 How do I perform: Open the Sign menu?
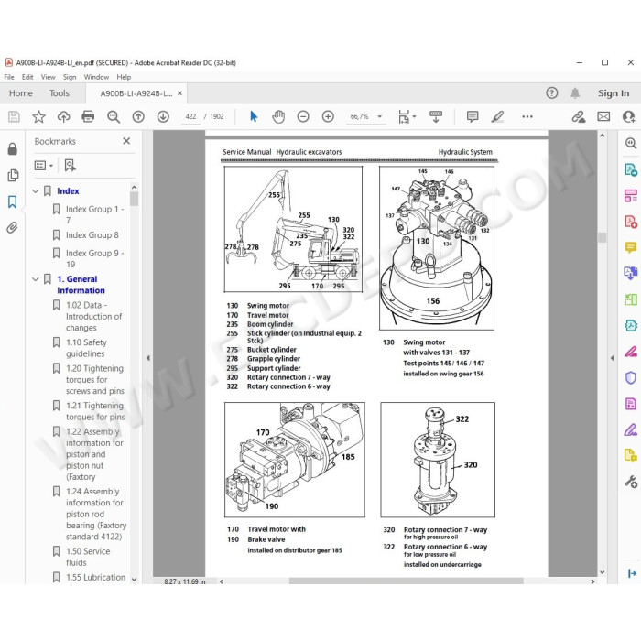tap(70, 77)
